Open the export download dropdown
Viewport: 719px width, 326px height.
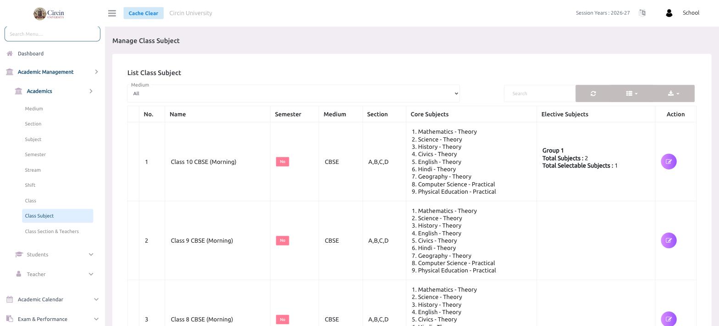tap(674, 93)
